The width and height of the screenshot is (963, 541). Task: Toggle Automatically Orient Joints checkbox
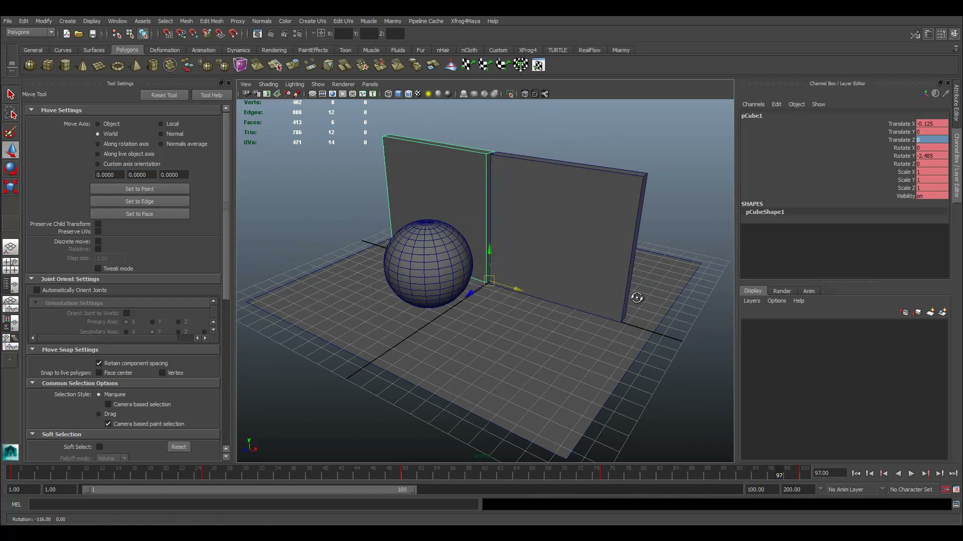coord(37,290)
